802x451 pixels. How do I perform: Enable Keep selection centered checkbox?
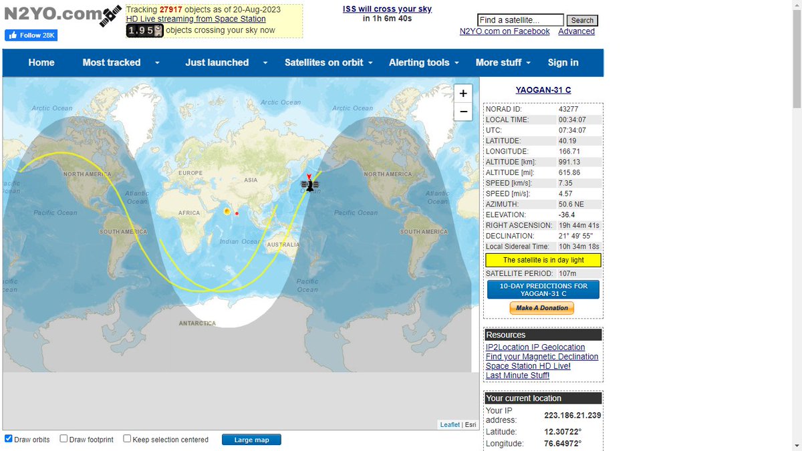pyautogui.click(x=127, y=439)
